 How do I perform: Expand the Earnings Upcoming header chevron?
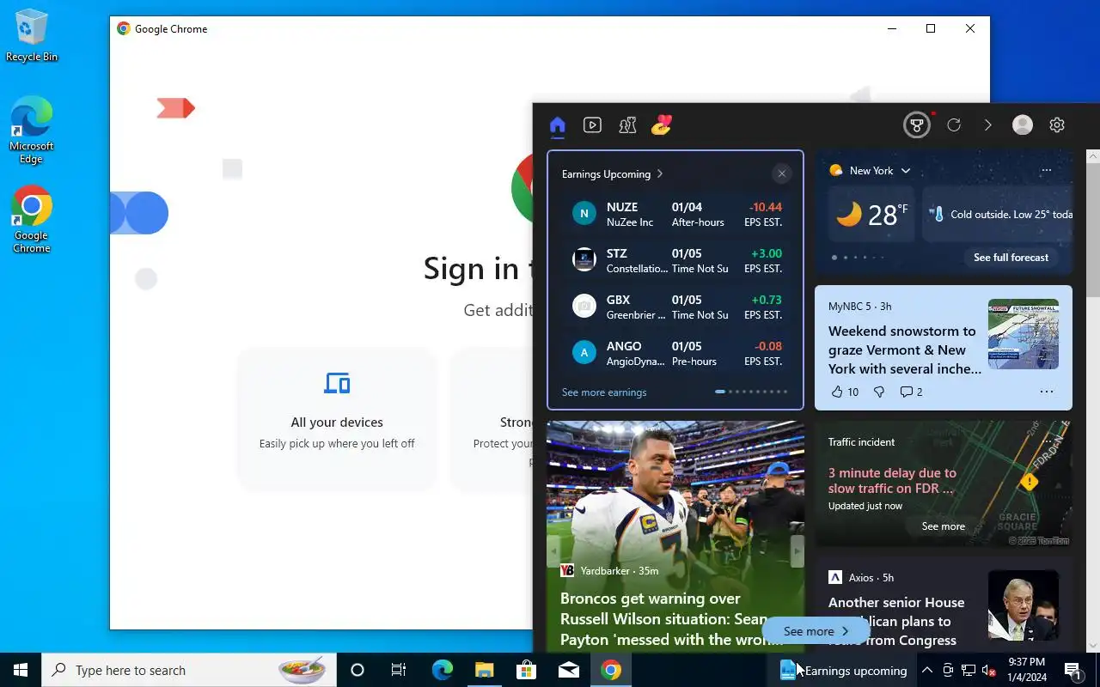[660, 173]
